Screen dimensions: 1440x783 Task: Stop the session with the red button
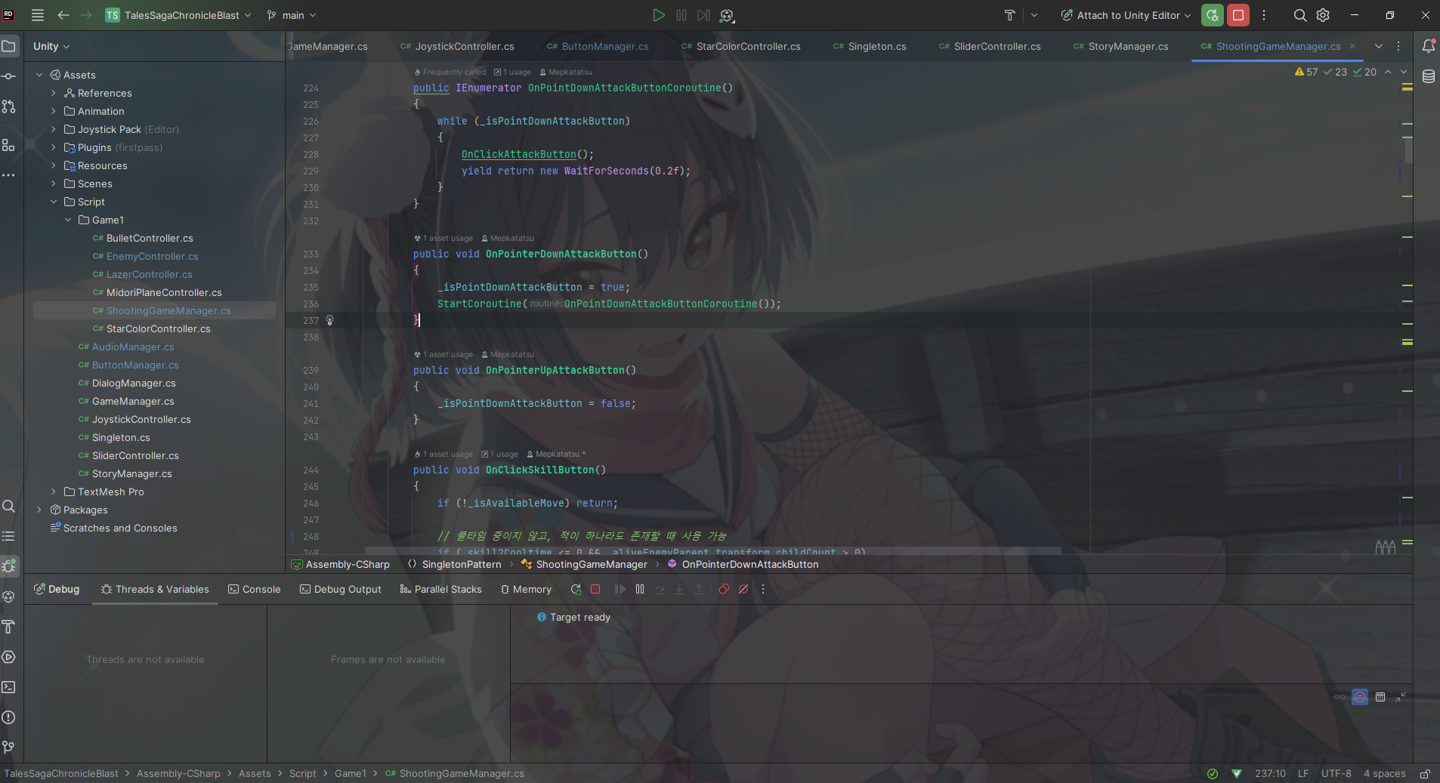[1238, 15]
